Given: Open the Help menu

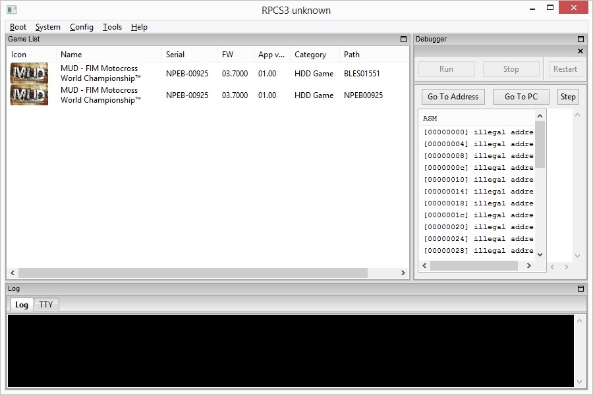Looking at the screenshot, I should 139,27.
